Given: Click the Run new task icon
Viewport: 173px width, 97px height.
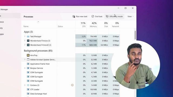Looking at the screenshot, I should click(74, 16).
